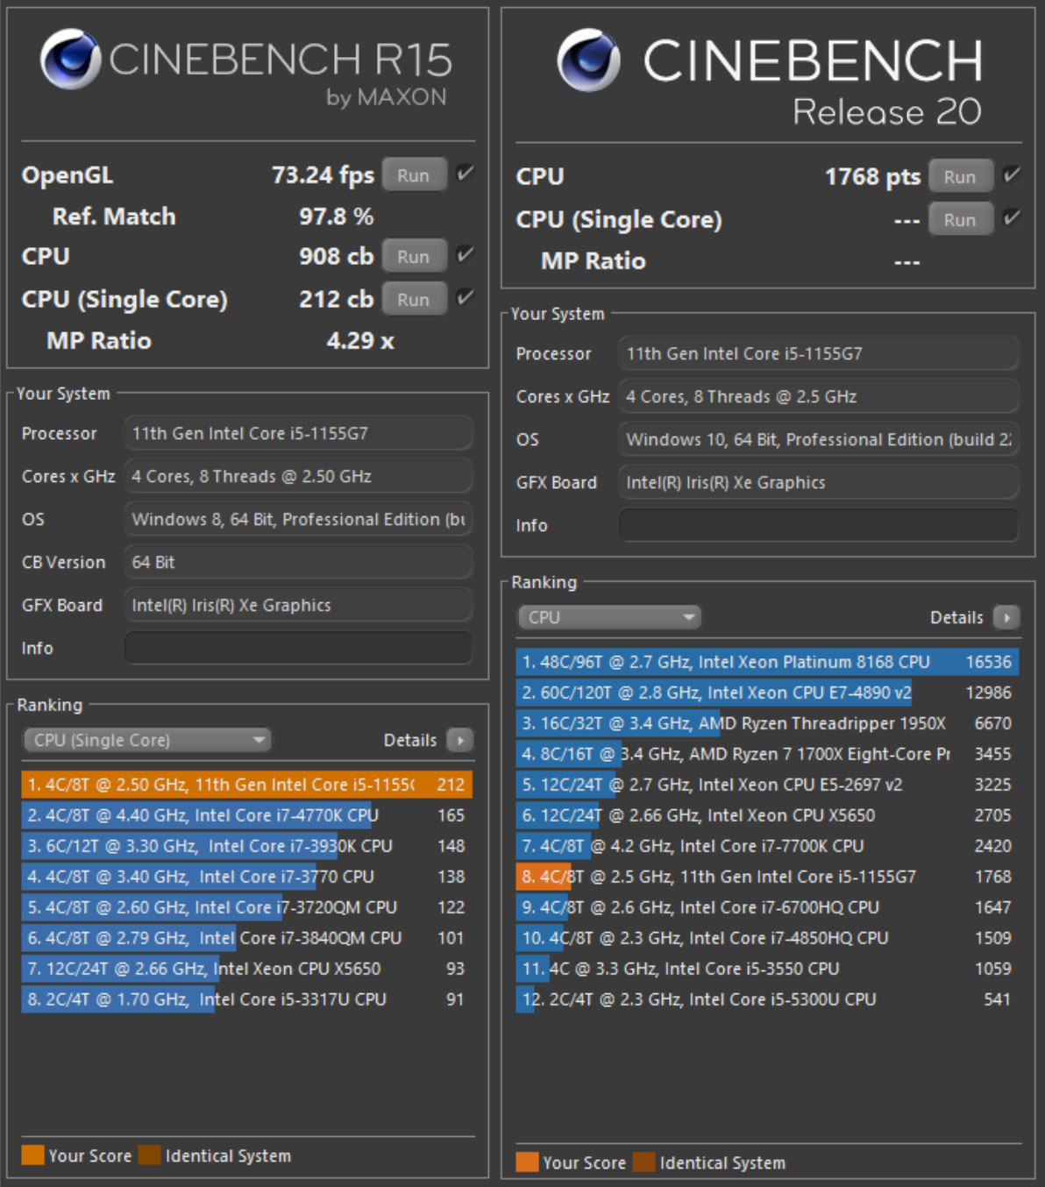Click the 97.8 % Ref. Match value
Screen dimensions: 1045x1187
[336, 217]
